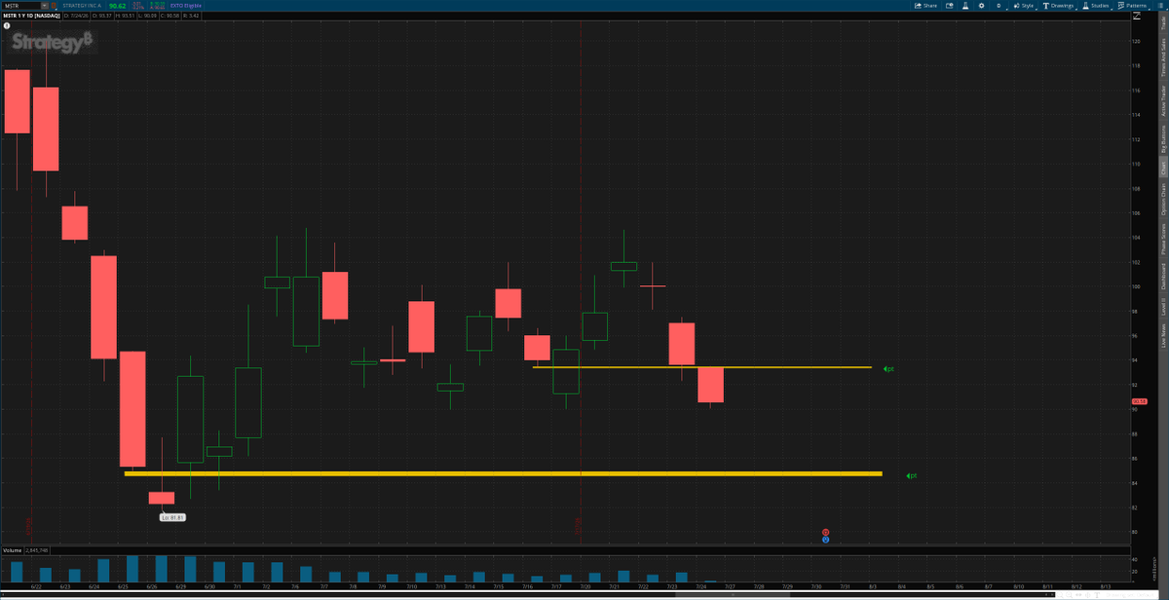Open the Big Buttons sidebar tab
The image size is (1169, 600).
click(1163, 139)
